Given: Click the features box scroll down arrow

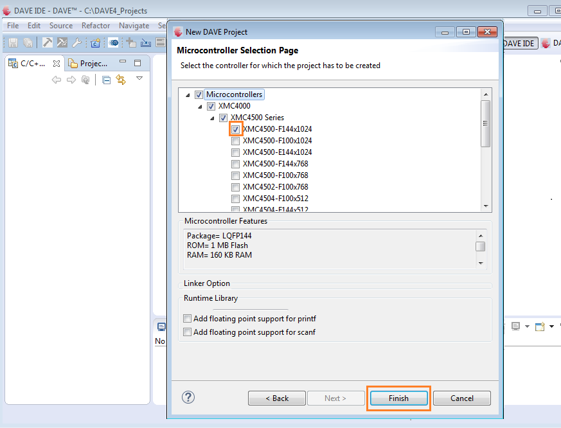Looking at the screenshot, I should click(481, 263).
